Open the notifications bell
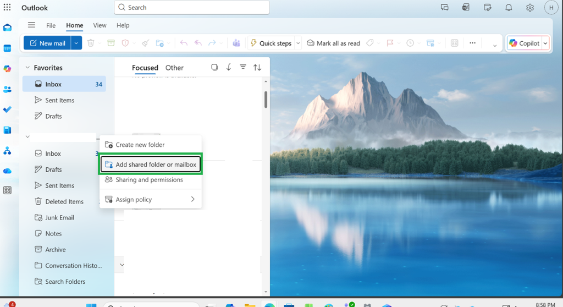 coord(509,8)
